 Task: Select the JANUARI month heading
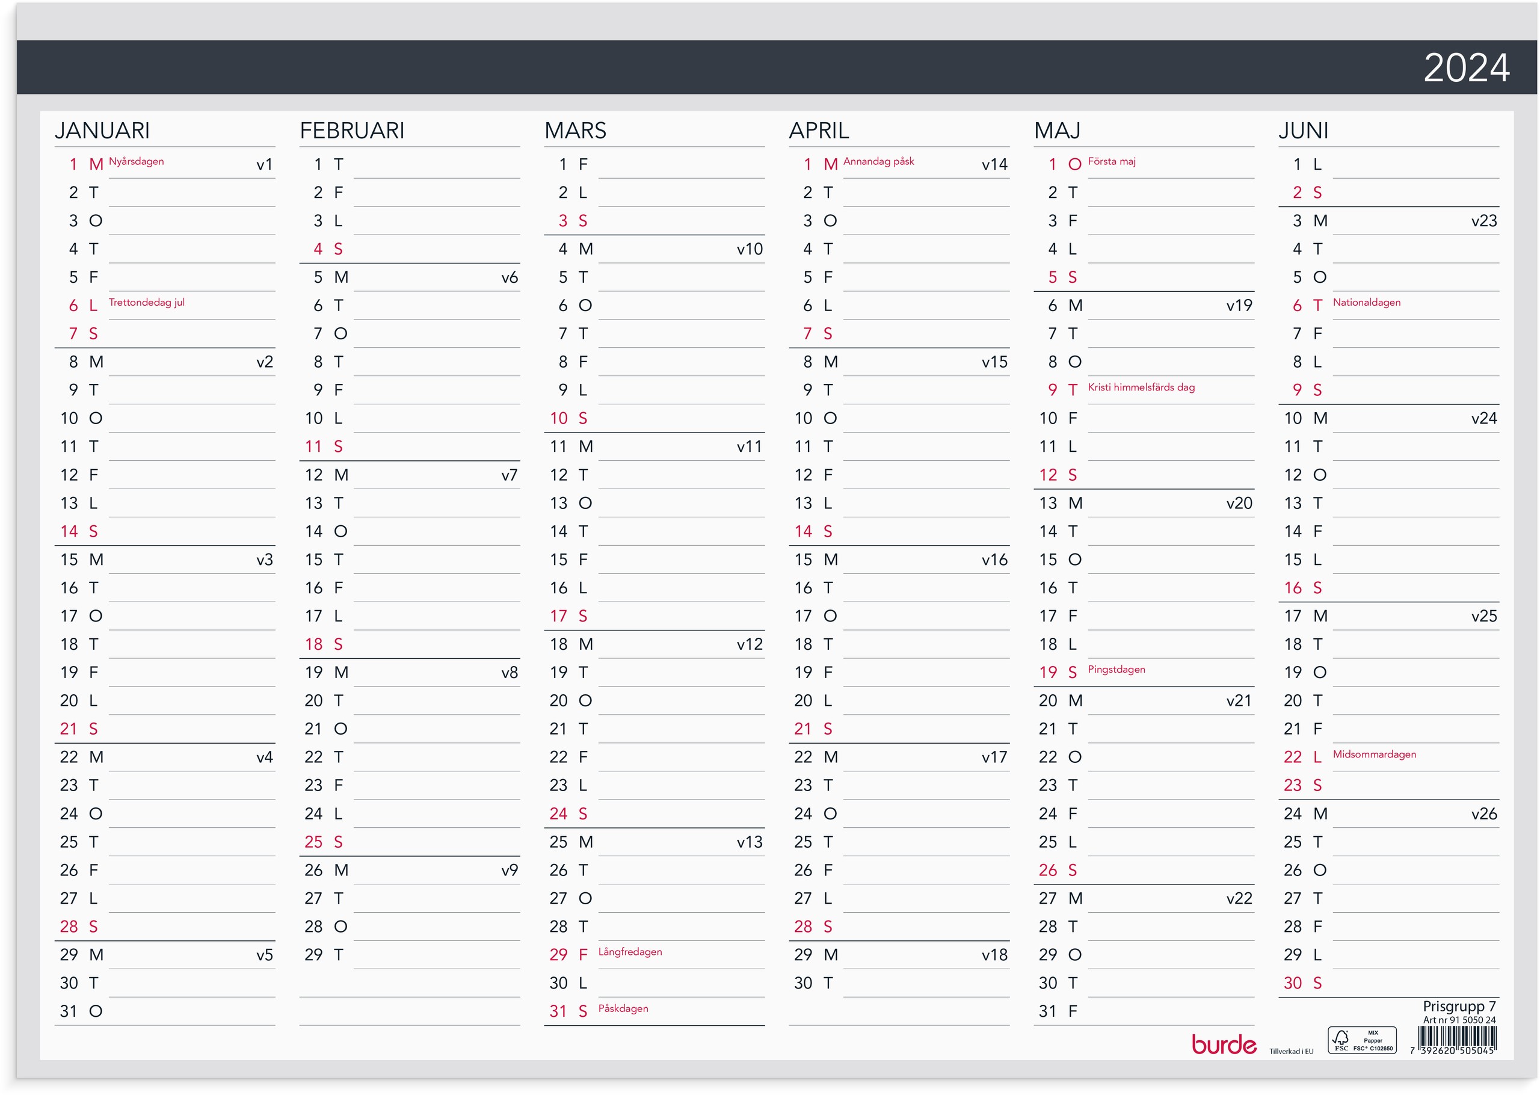click(x=102, y=130)
